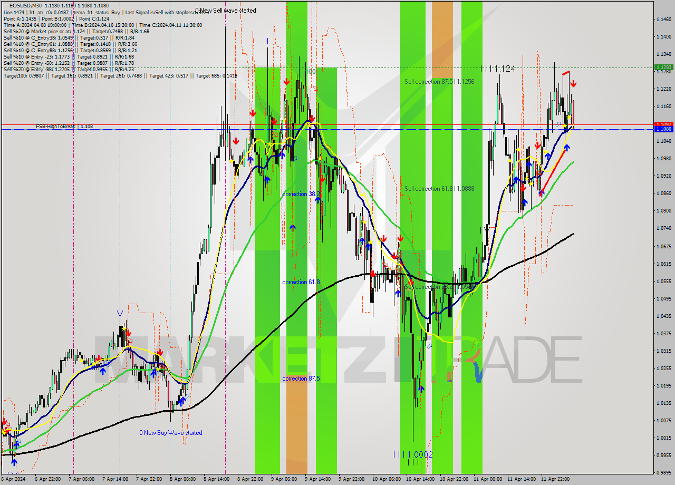Click the '8 Apr 06:00' time axis label

click(x=182, y=479)
